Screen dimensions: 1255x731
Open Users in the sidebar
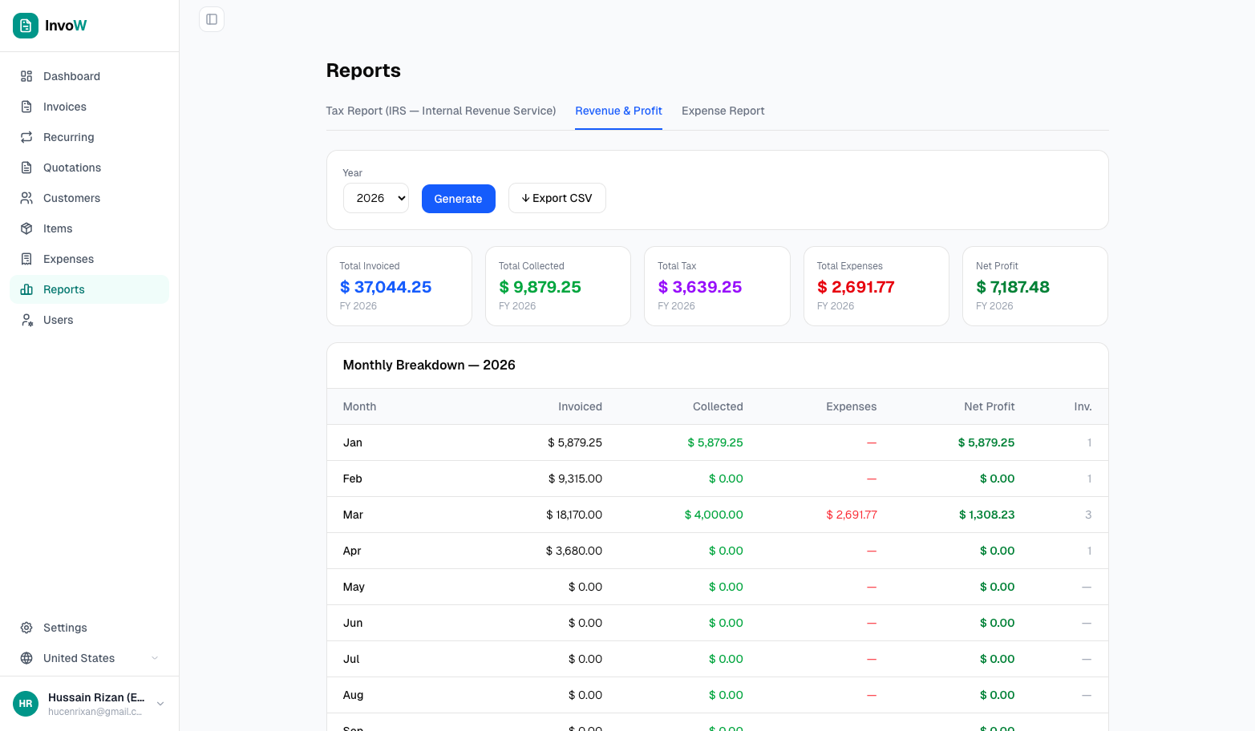[89, 320]
